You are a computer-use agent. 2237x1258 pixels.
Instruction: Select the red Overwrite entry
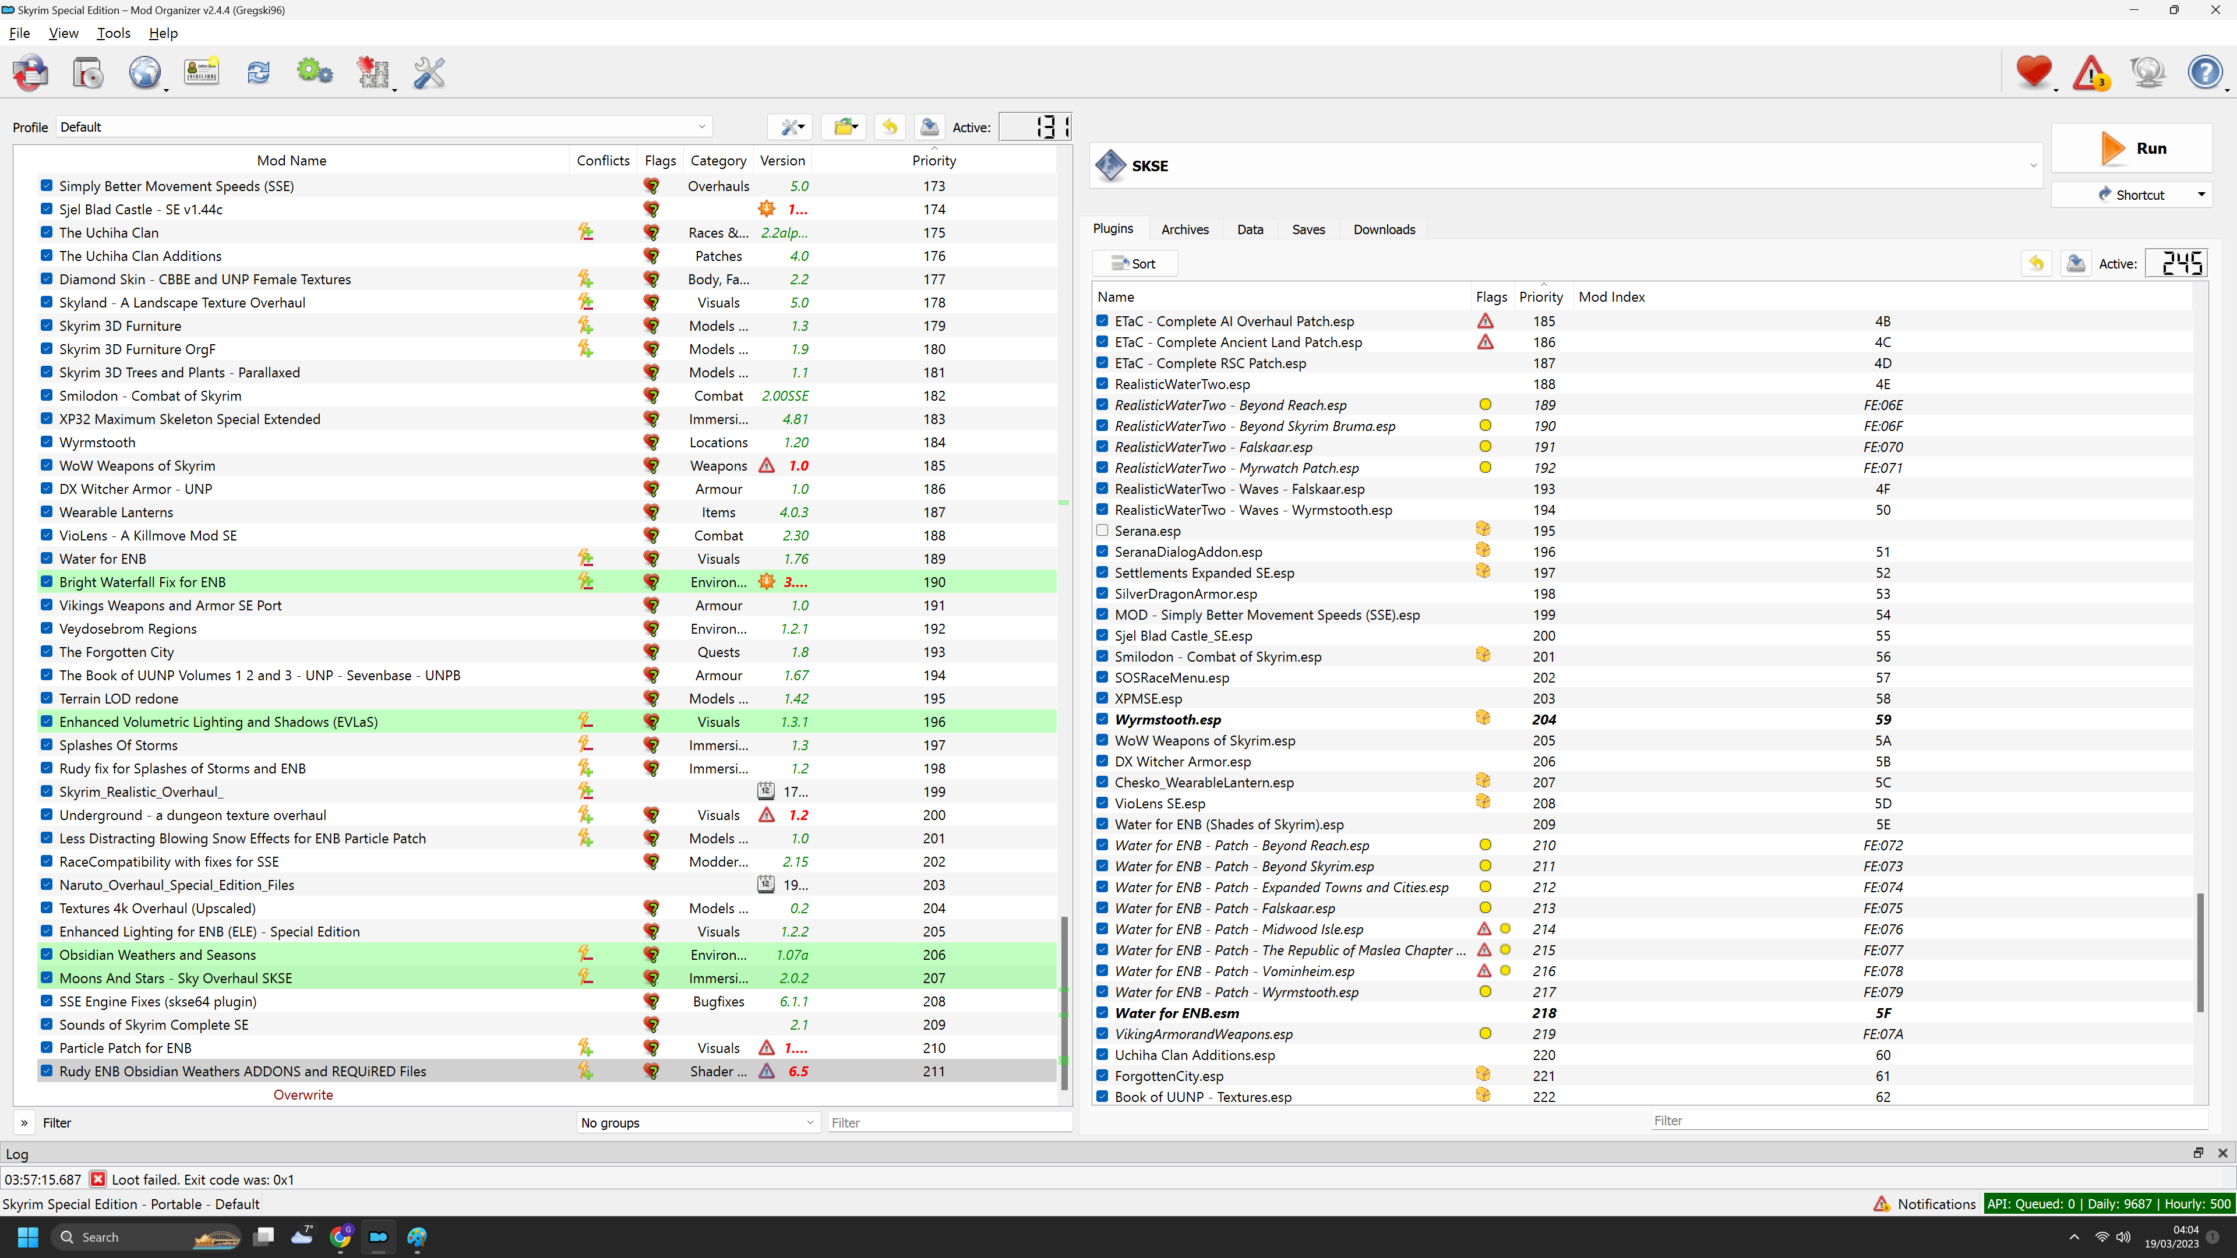(x=303, y=1094)
